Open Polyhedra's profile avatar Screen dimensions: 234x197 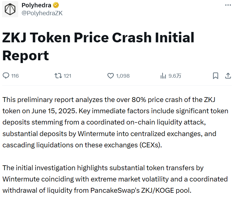[x=10, y=9]
